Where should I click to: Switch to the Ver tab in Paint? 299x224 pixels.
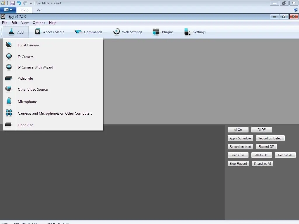pyautogui.click(x=39, y=10)
